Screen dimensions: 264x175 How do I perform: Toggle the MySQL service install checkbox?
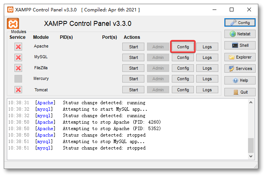18,57
